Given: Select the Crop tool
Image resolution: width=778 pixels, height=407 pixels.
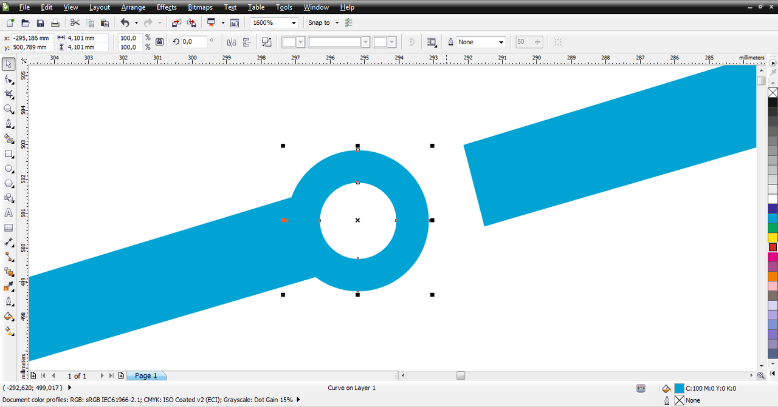Looking at the screenshot, I should [x=9, y=94].
